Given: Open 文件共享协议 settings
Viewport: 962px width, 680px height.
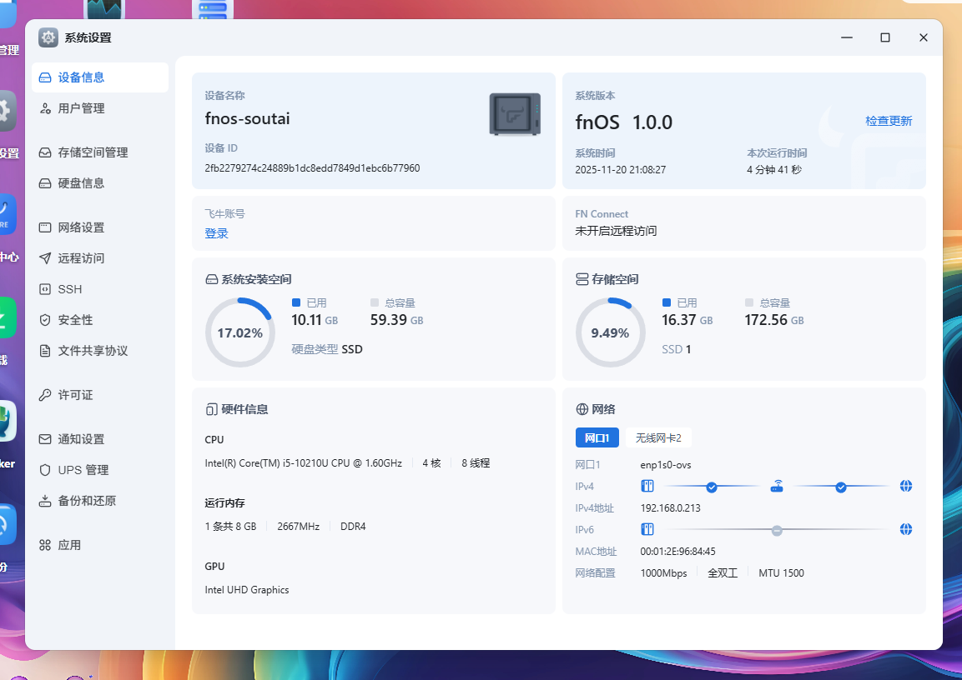Looking at the screenshot, I should click(93, 350).
